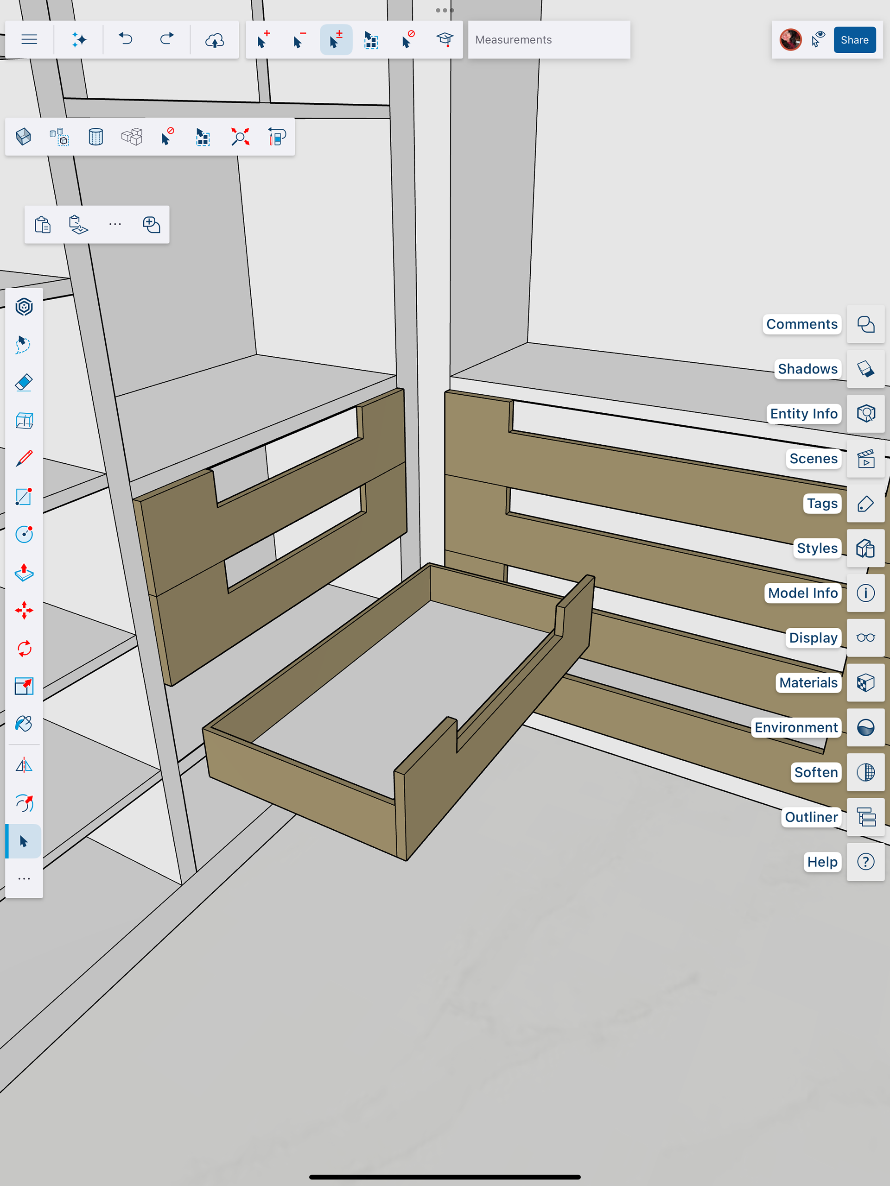This screenshot has width=890, height=1186.
Task: Click the Redo arrow
Action: pyautogui.click(x=167, y=40)
